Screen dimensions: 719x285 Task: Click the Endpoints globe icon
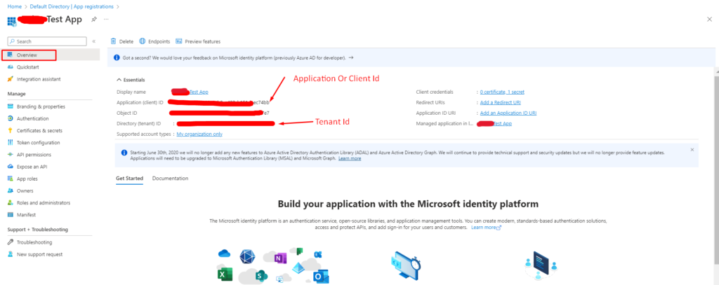142,41
